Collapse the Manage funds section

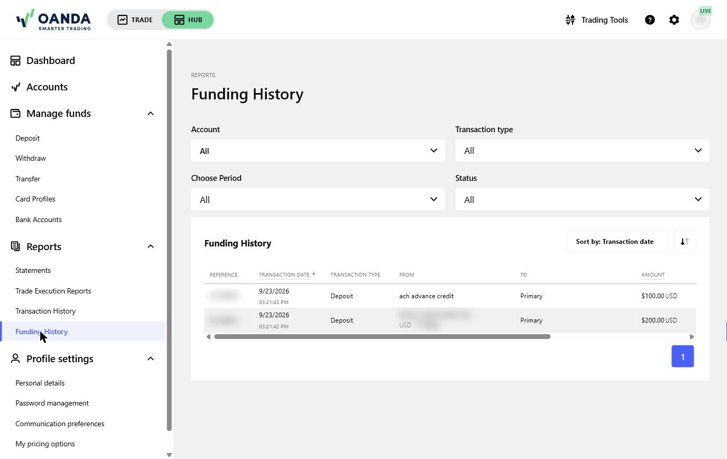point(151,113)
